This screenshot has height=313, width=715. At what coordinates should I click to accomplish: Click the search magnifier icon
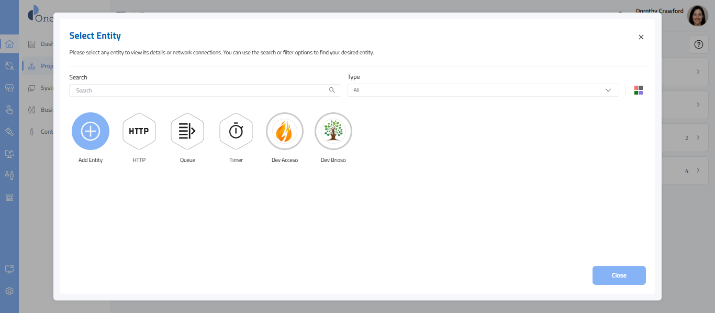point(332,90)
